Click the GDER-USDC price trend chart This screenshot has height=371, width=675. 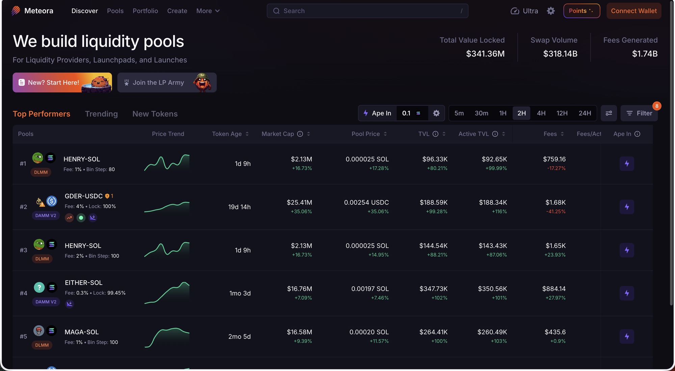click(167, 207)
